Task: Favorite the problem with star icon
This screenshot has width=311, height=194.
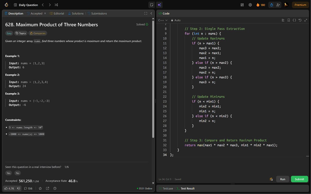Action: [x=40, y=188]
